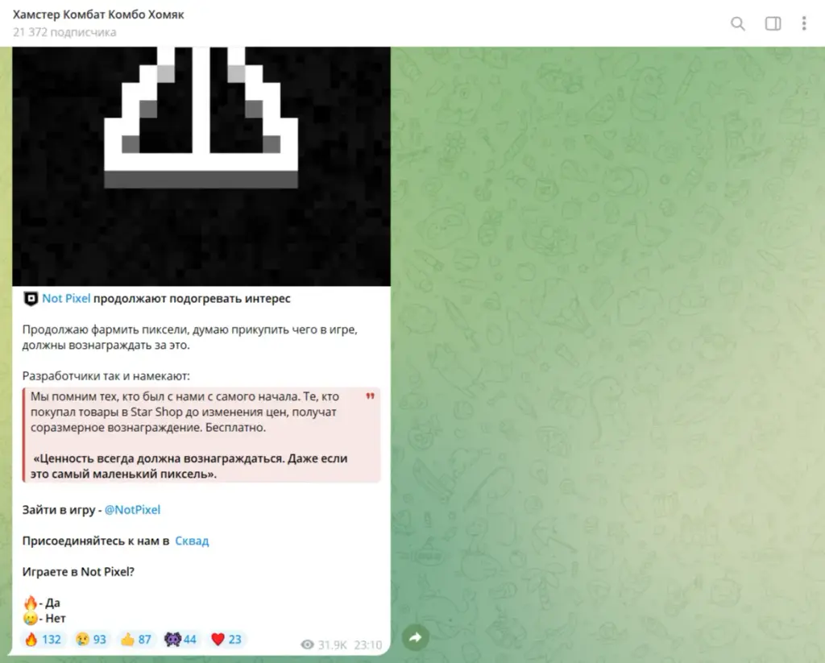Follow the Сквад link
The height and width of the screenshot is (663, 825).
[192, 541]
